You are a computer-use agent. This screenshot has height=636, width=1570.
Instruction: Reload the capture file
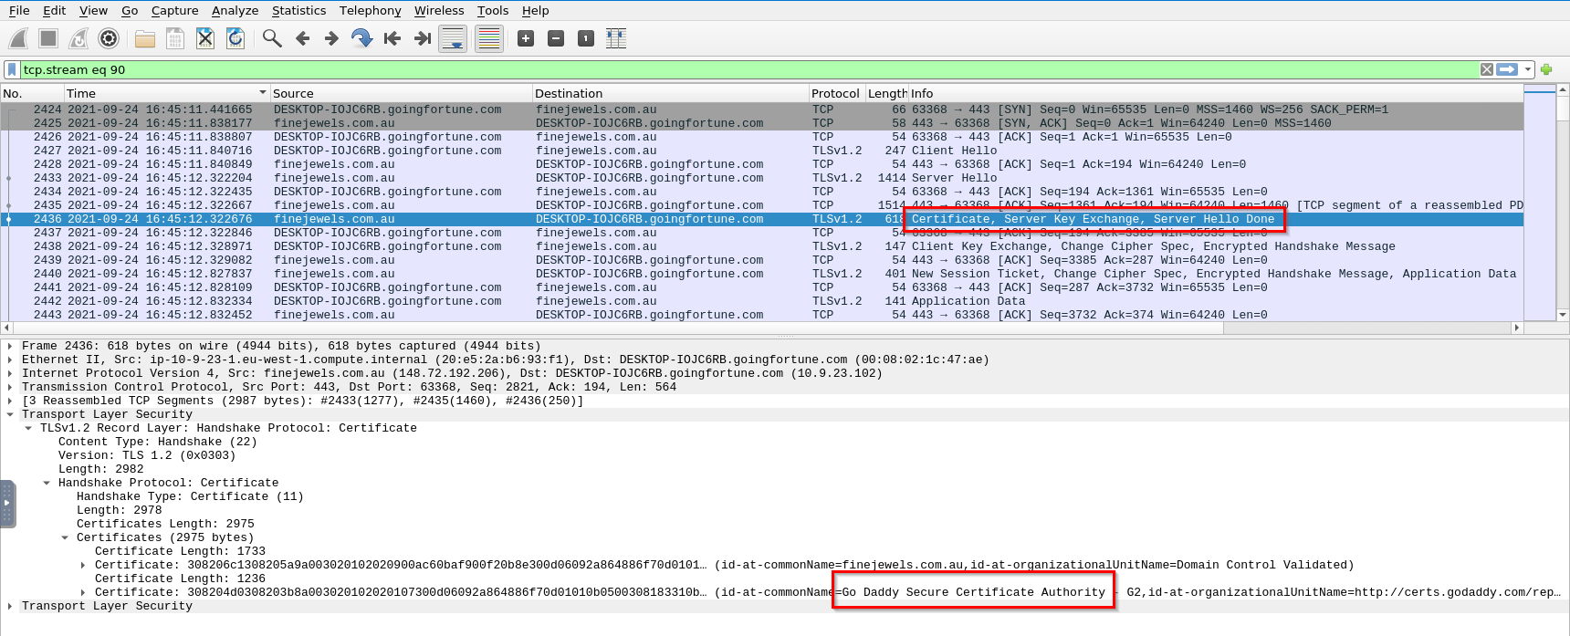click(235, 38)
